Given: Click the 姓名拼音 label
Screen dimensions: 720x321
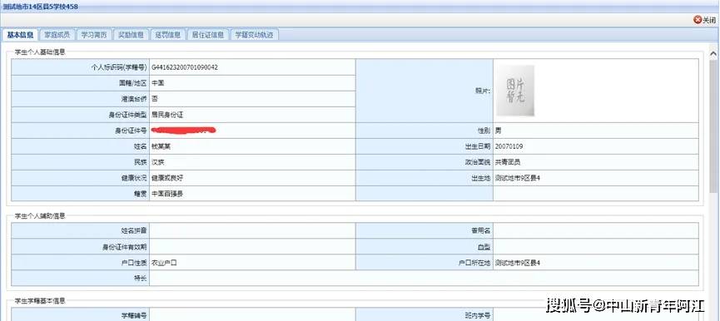Looking at the screenshot, I should [134, 230].
